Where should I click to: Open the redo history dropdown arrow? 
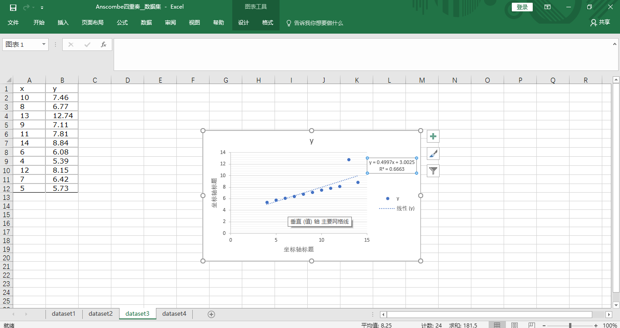(33, 8)
